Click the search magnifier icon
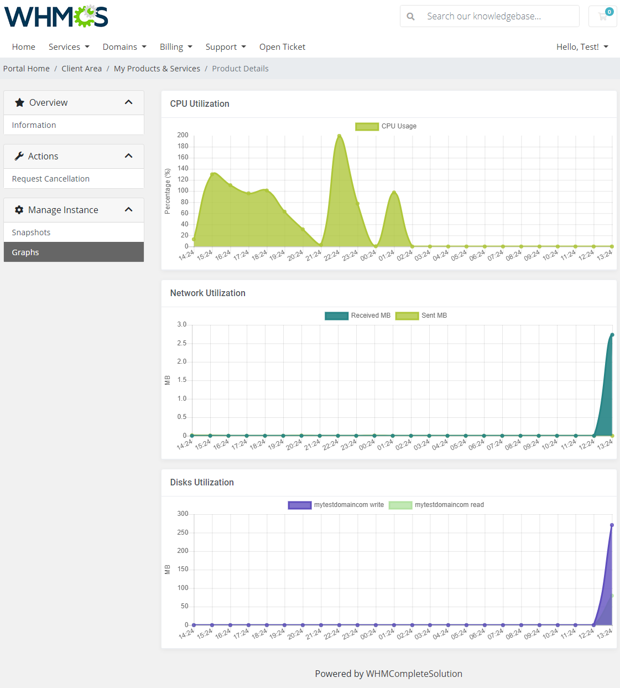620x688 pixels. coord(410,17)
